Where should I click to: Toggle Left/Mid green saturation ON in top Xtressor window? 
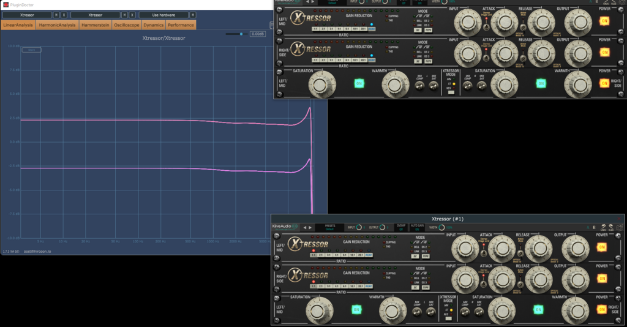[x=359, y=83]
